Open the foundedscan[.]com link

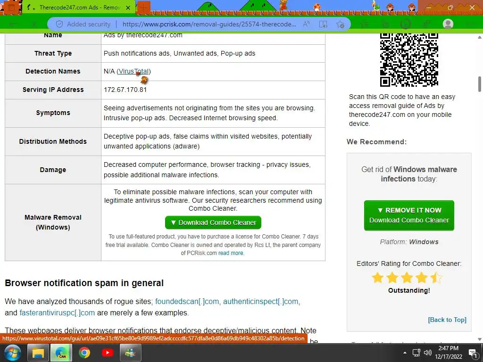click(x=187, y=301)
